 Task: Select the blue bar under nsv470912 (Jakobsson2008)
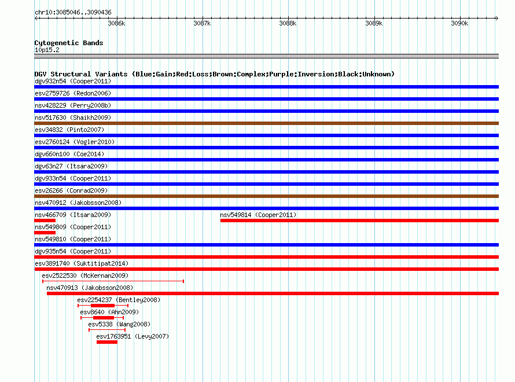tap(266, 208)
